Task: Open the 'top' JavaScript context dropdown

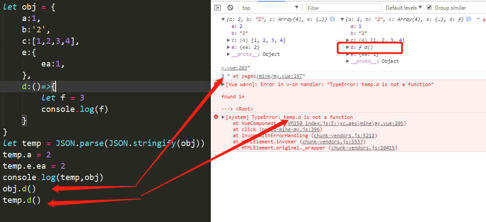Action: 270,8
